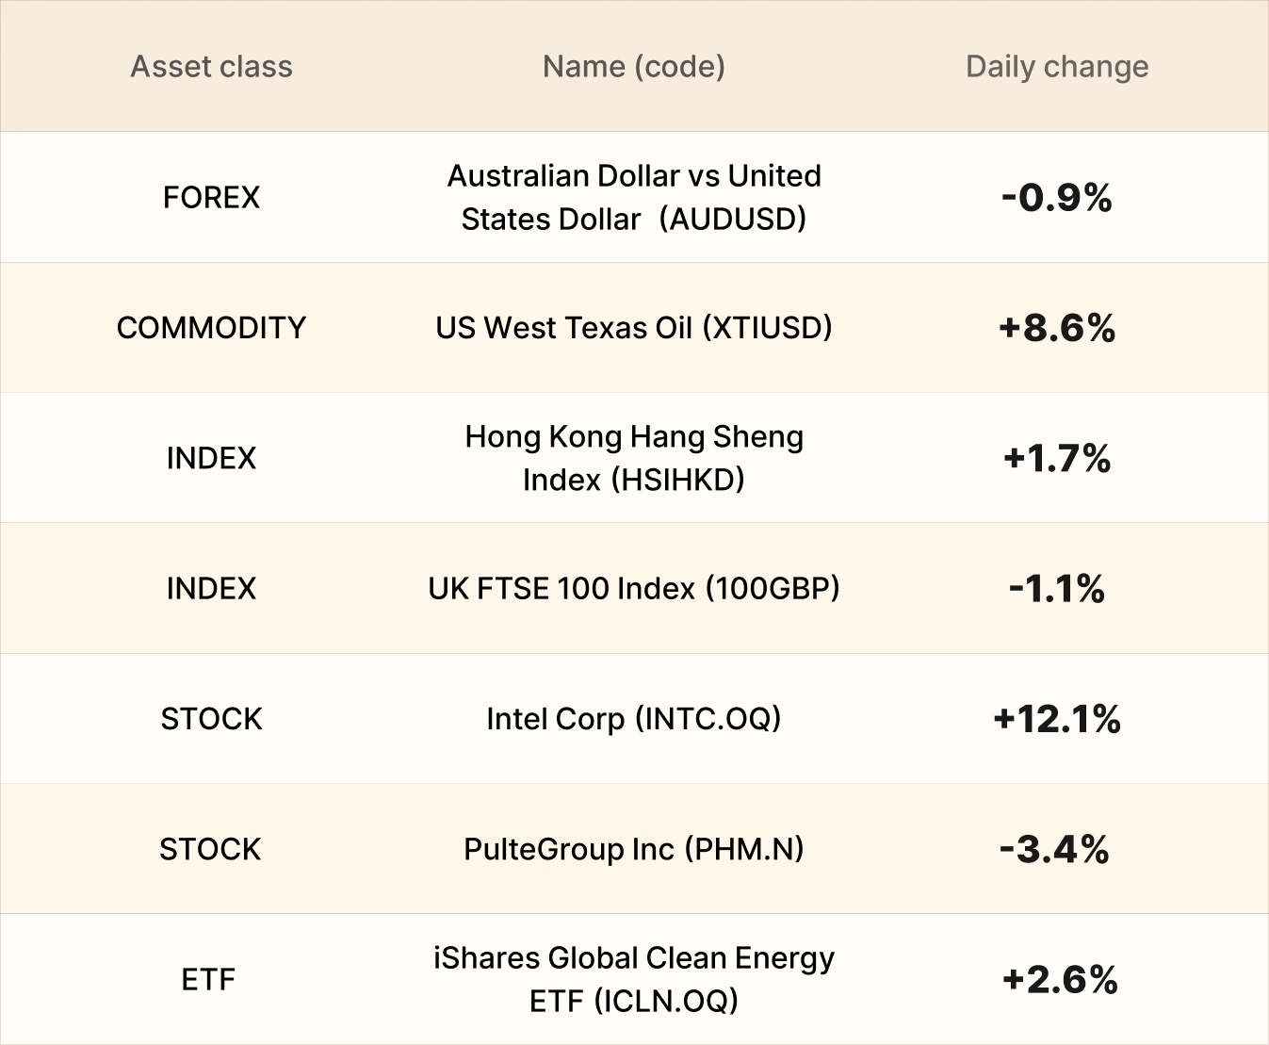
Task: Select the FOREX asset class cell
Action: pyautogui.click(x=211, y=197)
